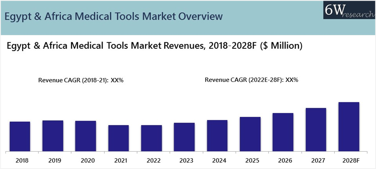Screen dimensions: 376x169
Task: Click the bar above 2024
Action: (x=217, y=135)
